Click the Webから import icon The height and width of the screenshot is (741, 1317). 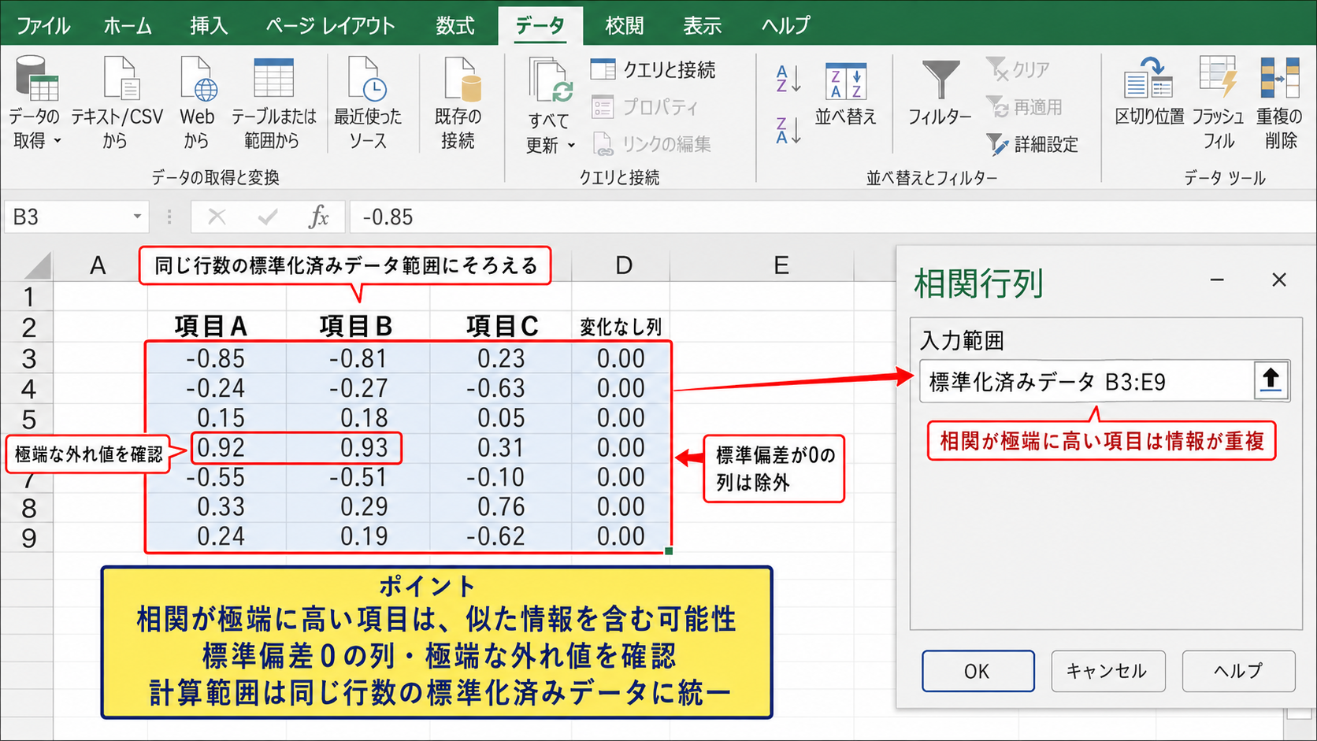(198, 79)
